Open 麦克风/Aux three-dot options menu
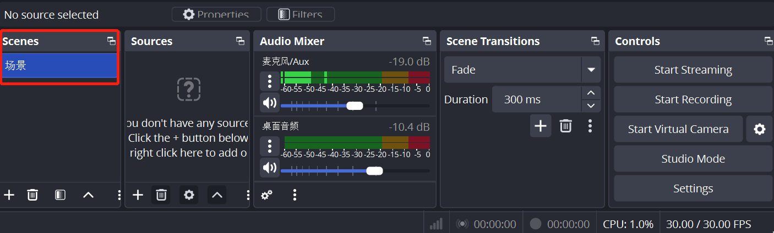The width and height of the screenshot is (774, 233). point(269,81)
